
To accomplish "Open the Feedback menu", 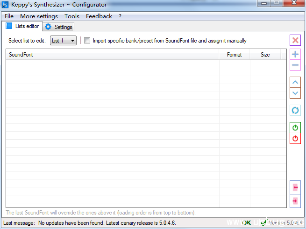I will click(99, 16).
